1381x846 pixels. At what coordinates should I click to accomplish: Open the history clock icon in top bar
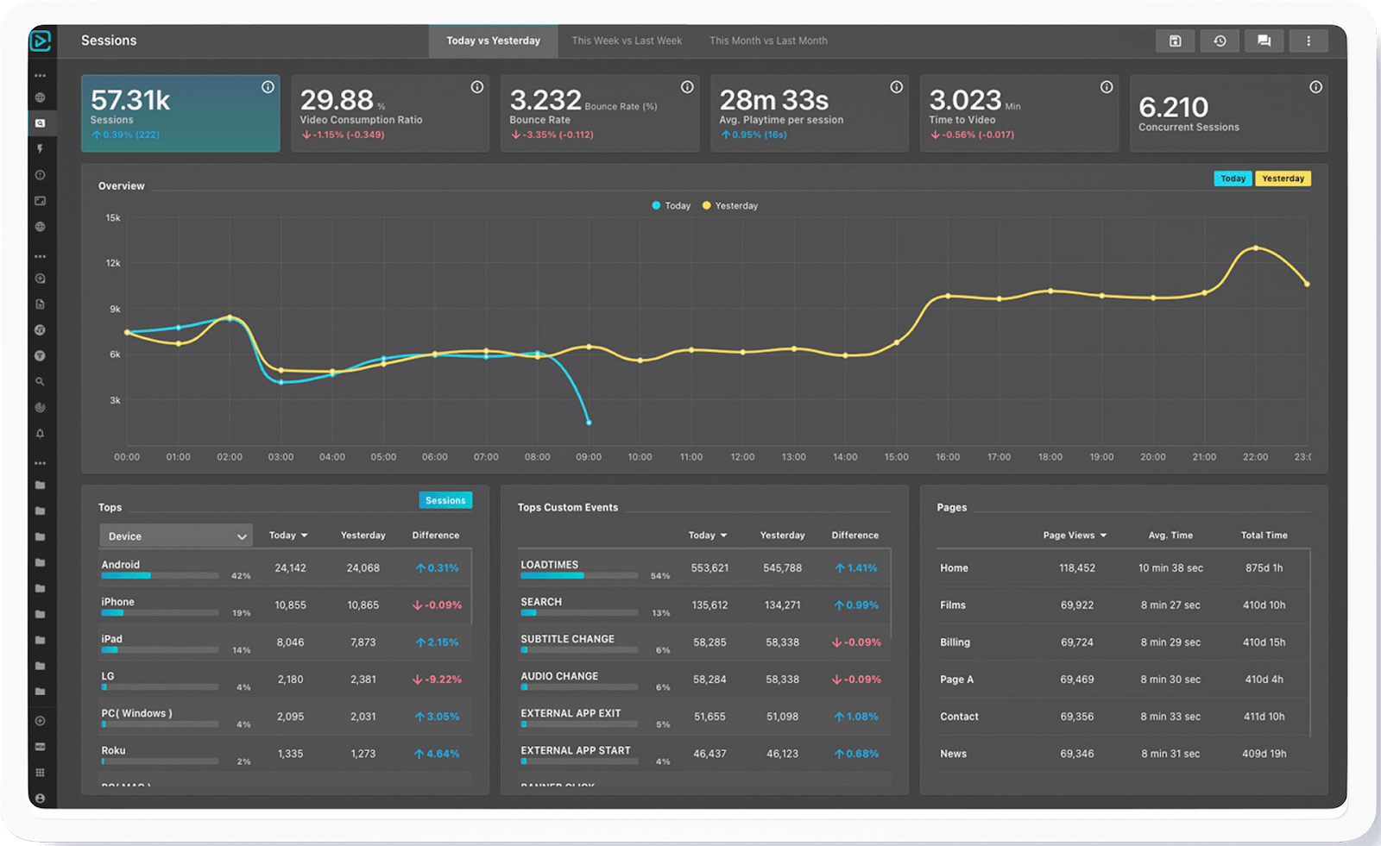tap(1220, 41)
